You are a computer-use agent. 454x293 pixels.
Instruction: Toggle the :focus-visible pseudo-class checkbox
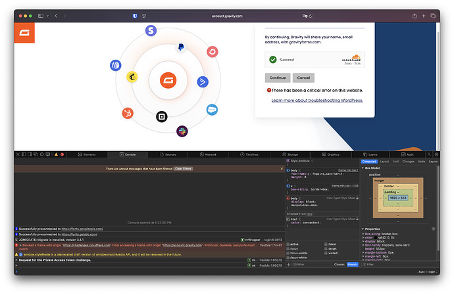point(288,253)
